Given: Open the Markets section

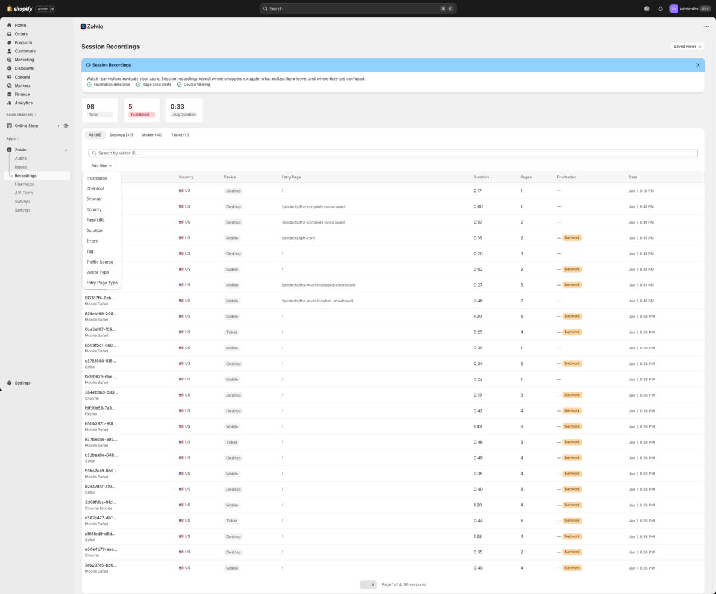Looking at the screenshot, I should [x=23, y=85].
